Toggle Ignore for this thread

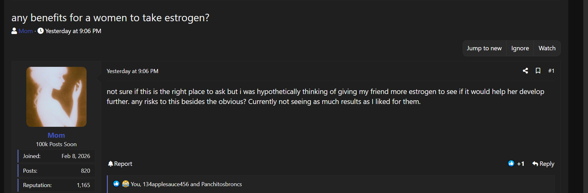(520, 48)
